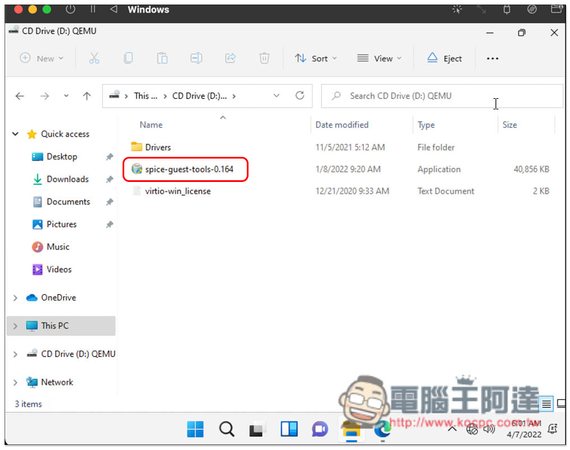Open the View dropdown menu
This screenshot has height=450, width=570.
(x=379, y=59)
